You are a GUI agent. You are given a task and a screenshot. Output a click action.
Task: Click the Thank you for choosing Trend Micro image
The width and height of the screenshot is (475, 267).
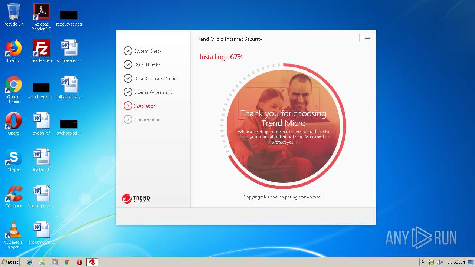pos(283,126)
